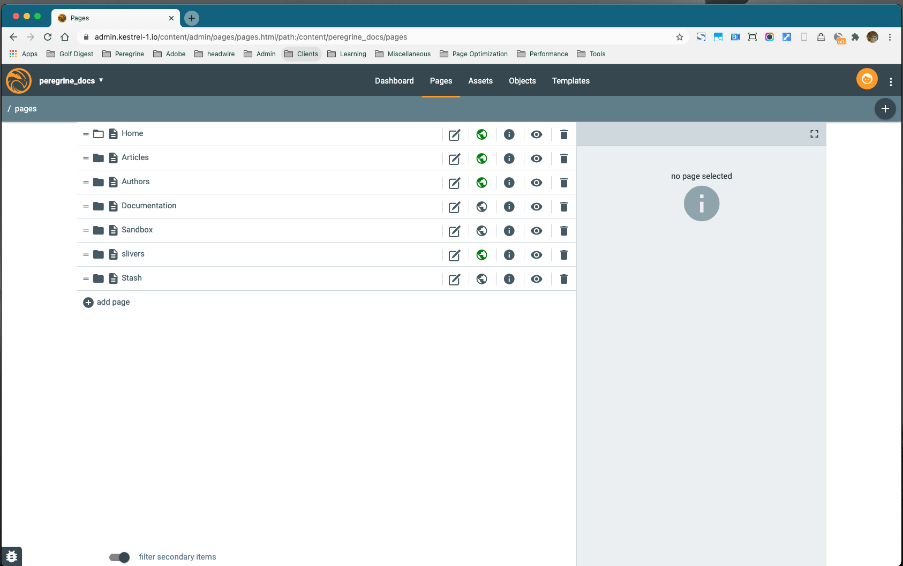Click the globe icon for Documentation row
This screenshot has width=903, height=566.
[x=481, y=207]
